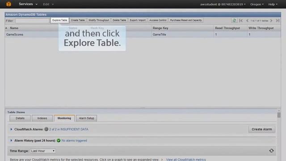
Task: Refresh the DynamoDB tables list
Action: pyautogui.click(x=234, y=21)
